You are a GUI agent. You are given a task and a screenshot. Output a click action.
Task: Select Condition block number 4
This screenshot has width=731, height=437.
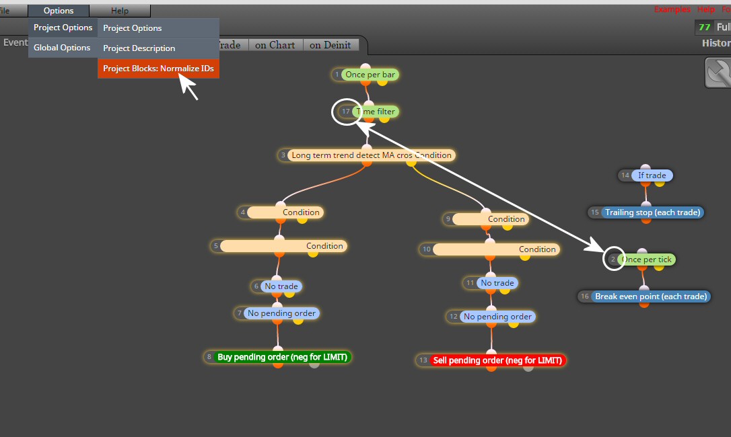click(x=285, y=212)
